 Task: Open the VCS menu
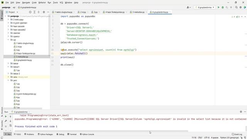click(61, 3)
